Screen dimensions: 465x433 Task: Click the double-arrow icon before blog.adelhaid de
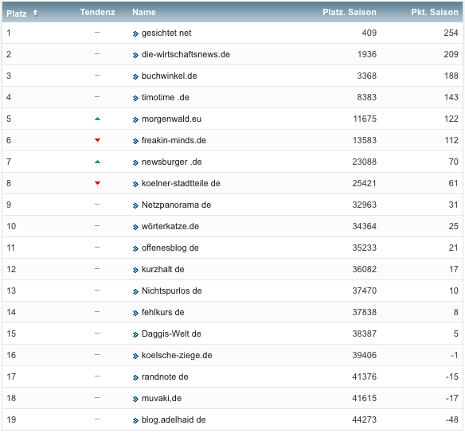135,420
